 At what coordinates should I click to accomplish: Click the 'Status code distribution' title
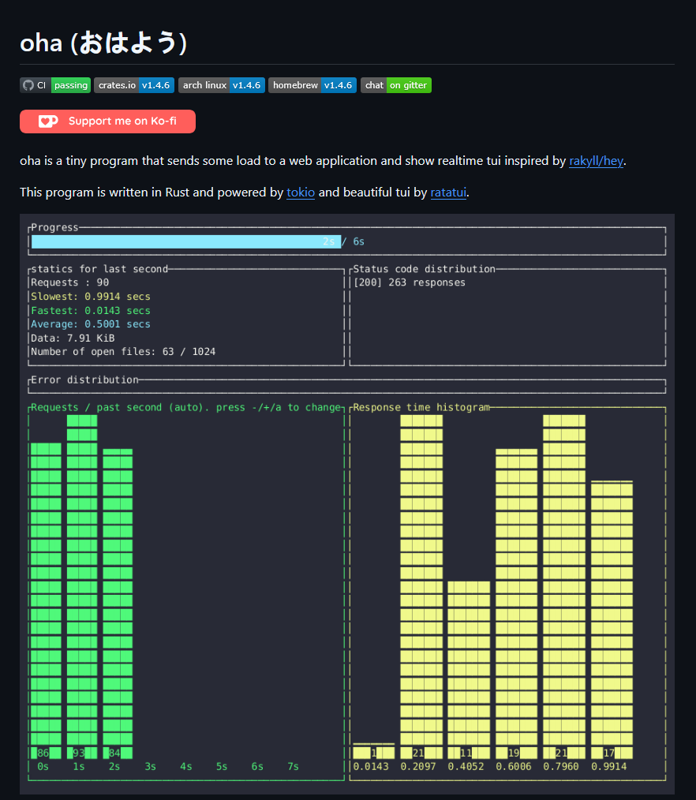[424, 269]
